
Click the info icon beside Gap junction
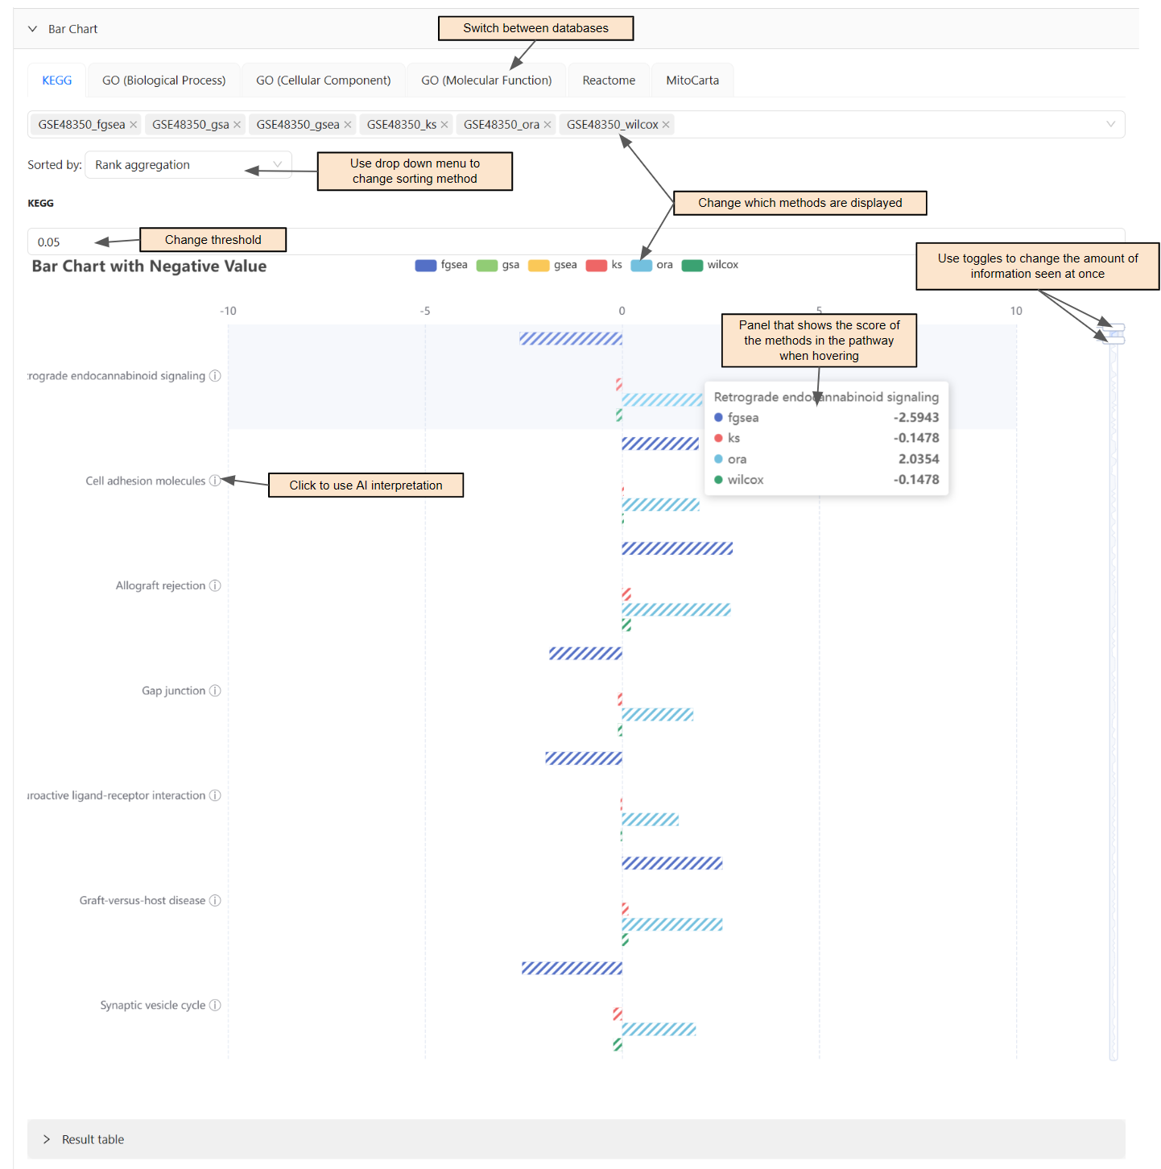[214, 690]
